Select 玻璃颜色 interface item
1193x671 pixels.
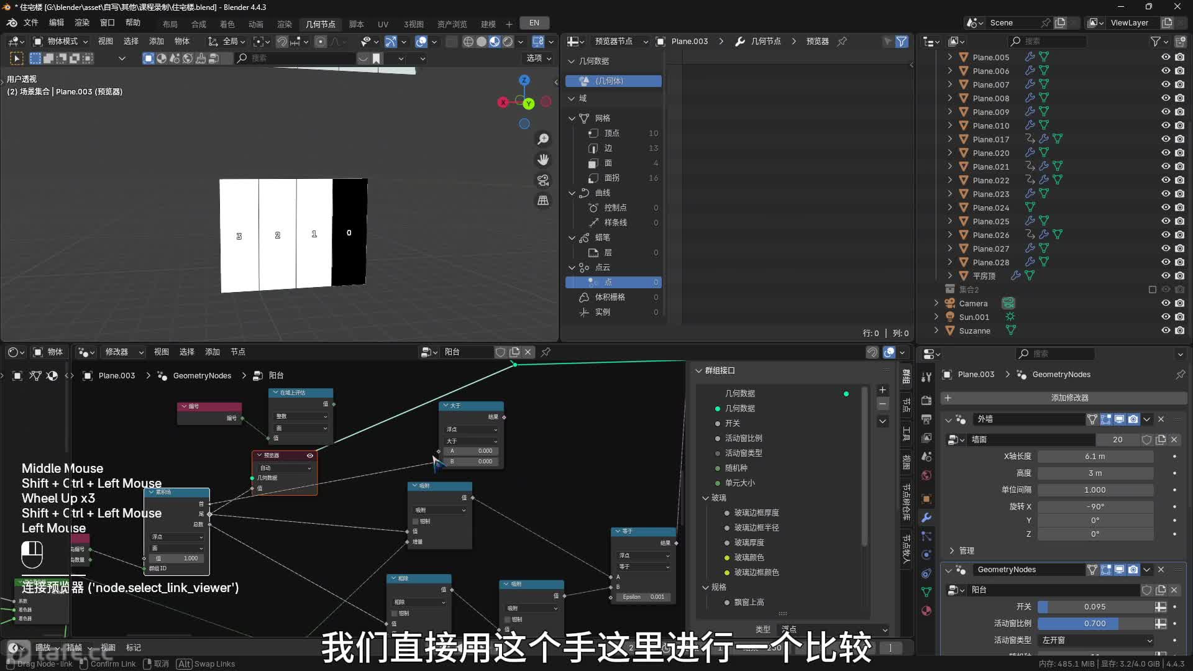pyautogui.click(x=749, y=557)
